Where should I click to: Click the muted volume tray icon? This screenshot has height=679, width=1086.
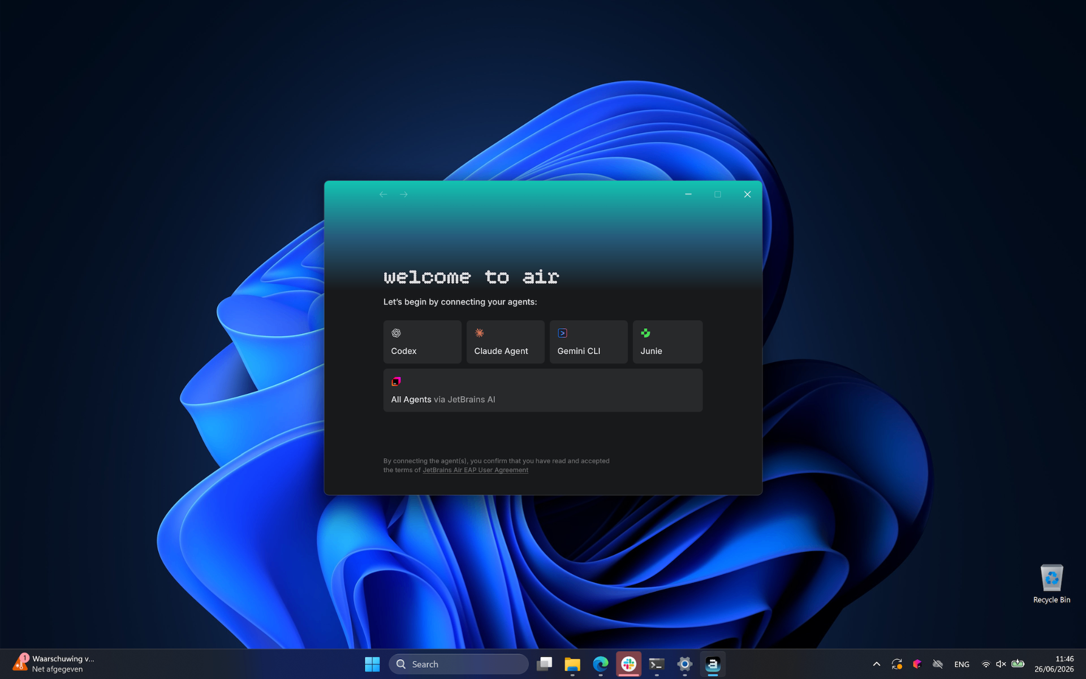pyautogui.click(x=1001, y=664)
